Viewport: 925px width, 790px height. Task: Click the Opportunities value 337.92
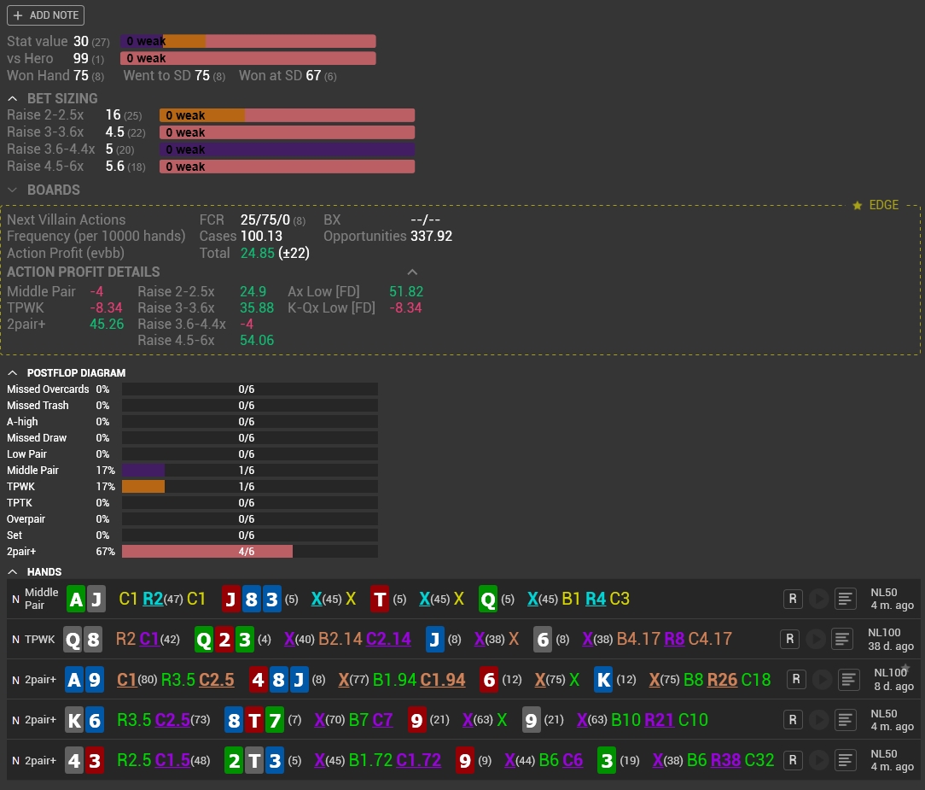pyautogui.click(x=431, y=237)
